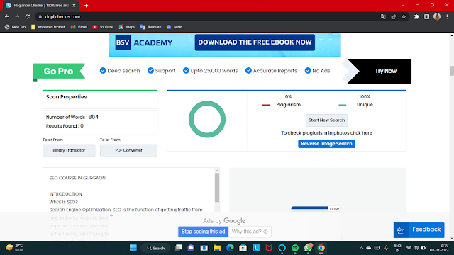
Task: Click the Support checkmark
Action: (x=150, y=71)
